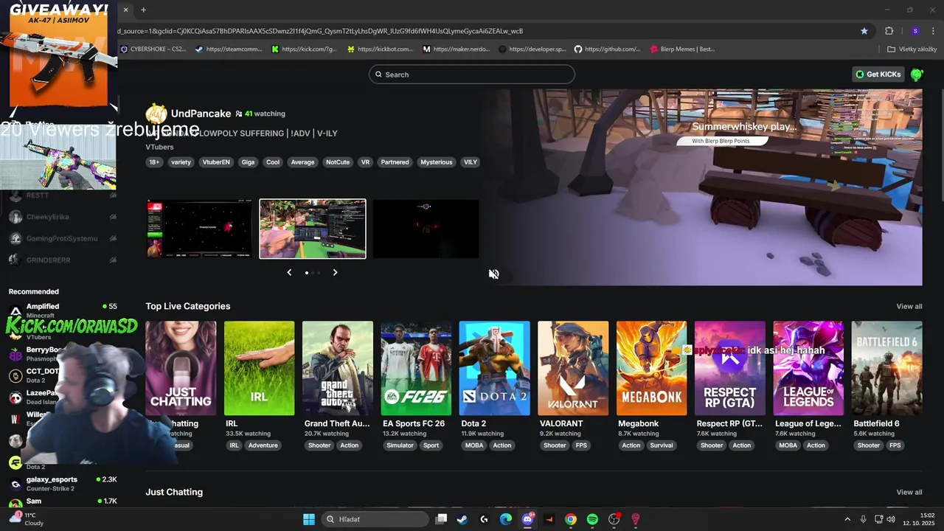Open a new browser tab with plus

[x=143, y=10]
